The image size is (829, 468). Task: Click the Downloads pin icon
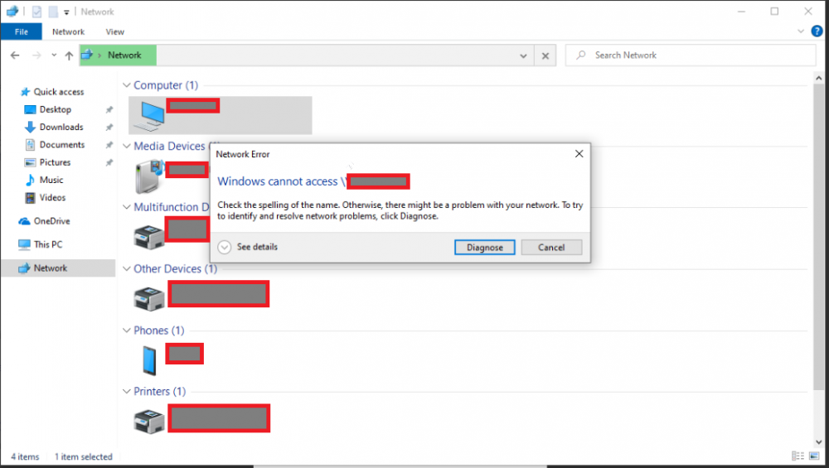(109, 128)
